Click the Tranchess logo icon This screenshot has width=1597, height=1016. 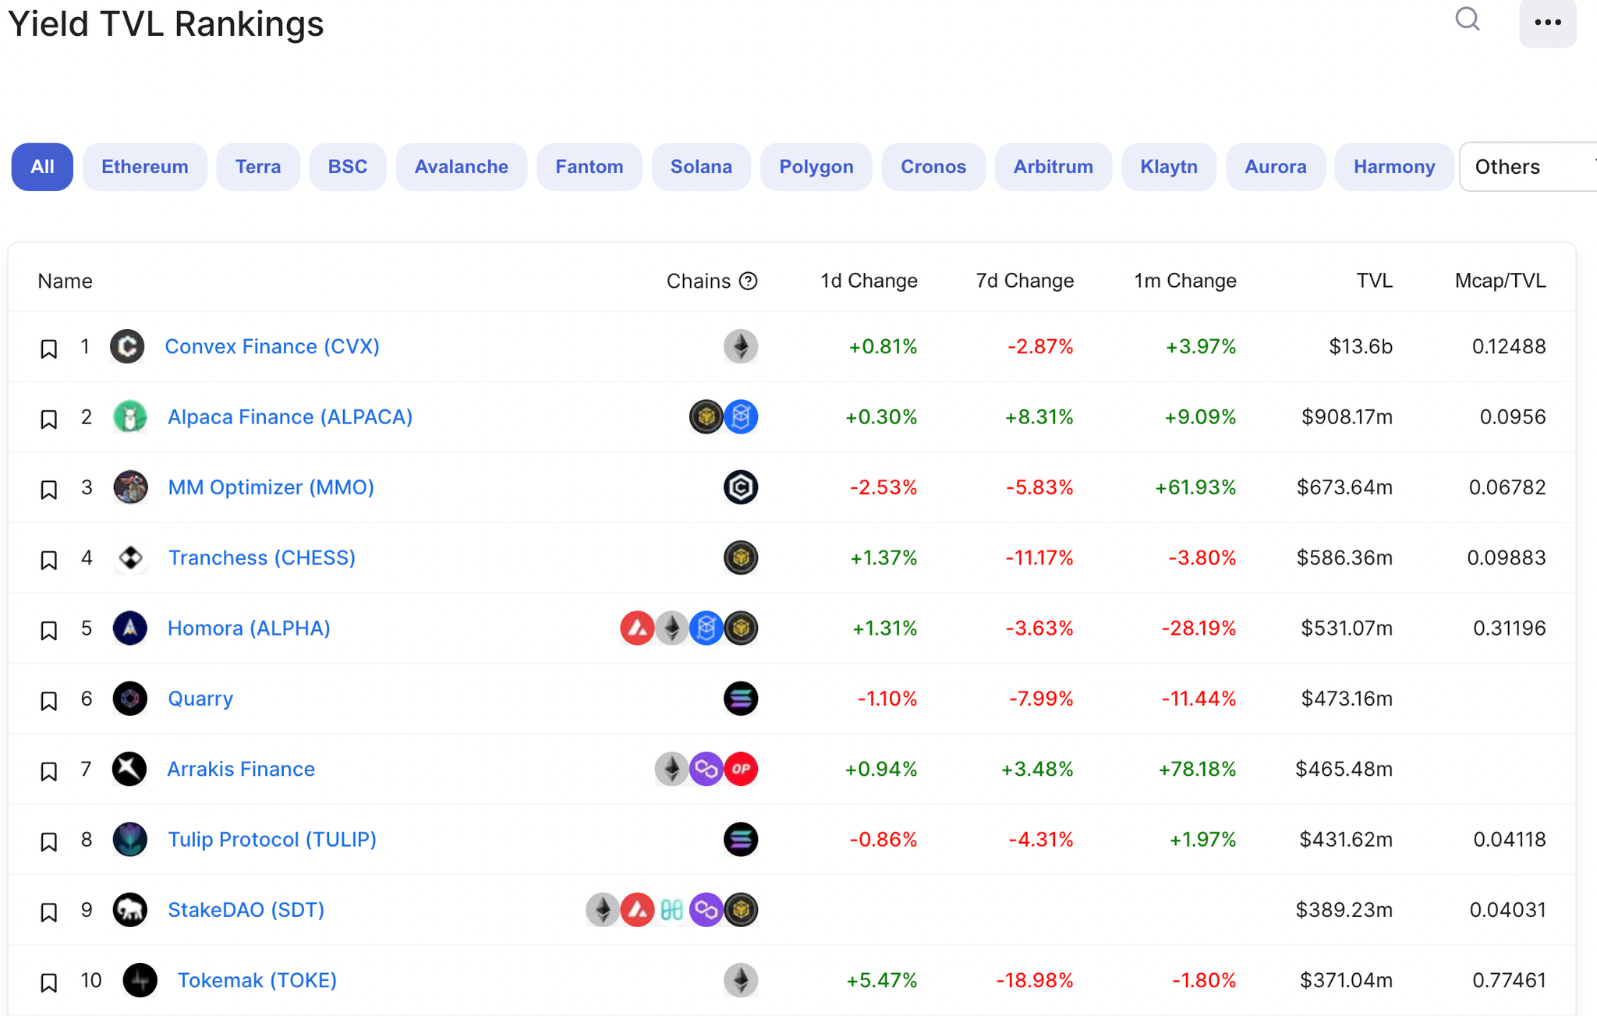tap(129, 558)
